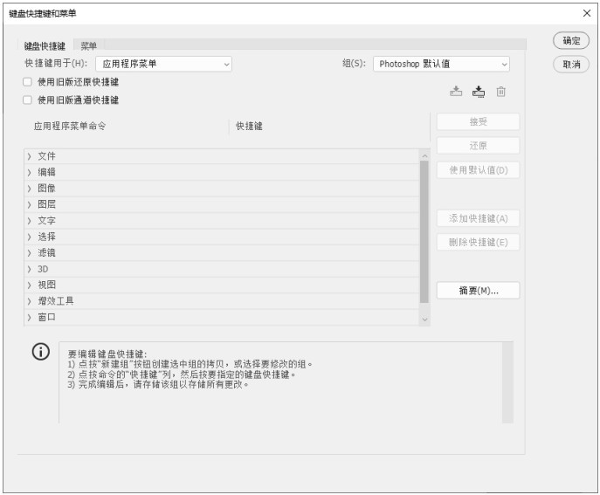Screen dimensions: 600x495
Task: Select the 视图 row label
Action: 46,285
